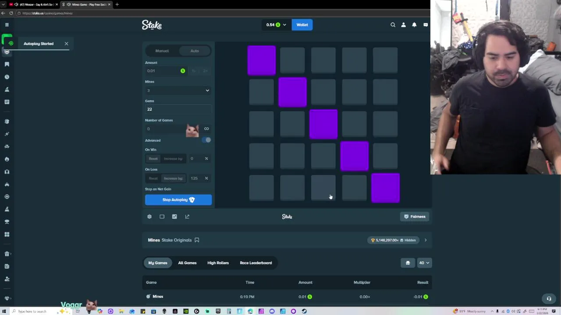Switch to Auto betting mode
The image size is (561, 315).
tap(195, 51)
